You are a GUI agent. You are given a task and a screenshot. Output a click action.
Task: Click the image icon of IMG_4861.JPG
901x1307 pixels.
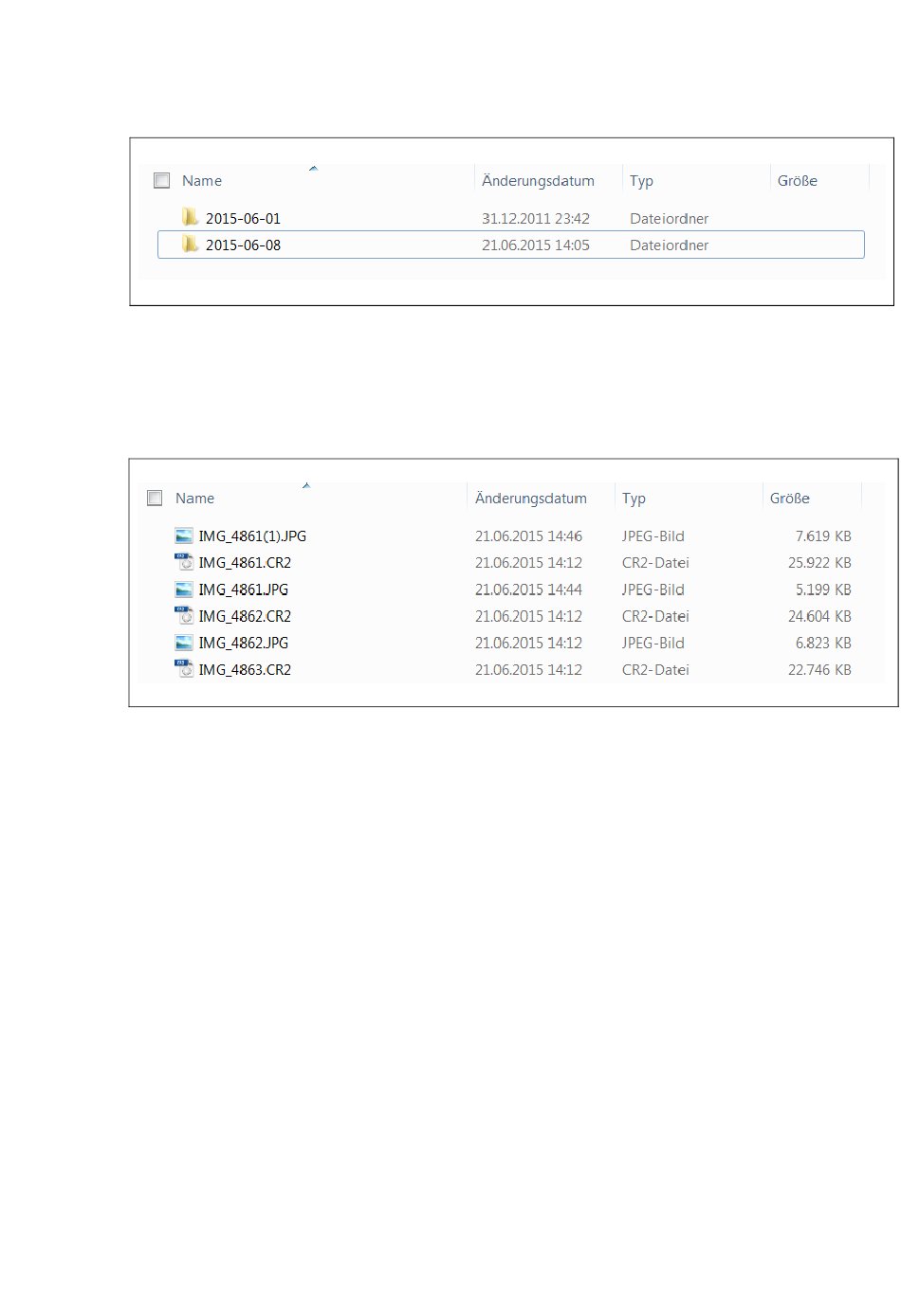point(184,590)
